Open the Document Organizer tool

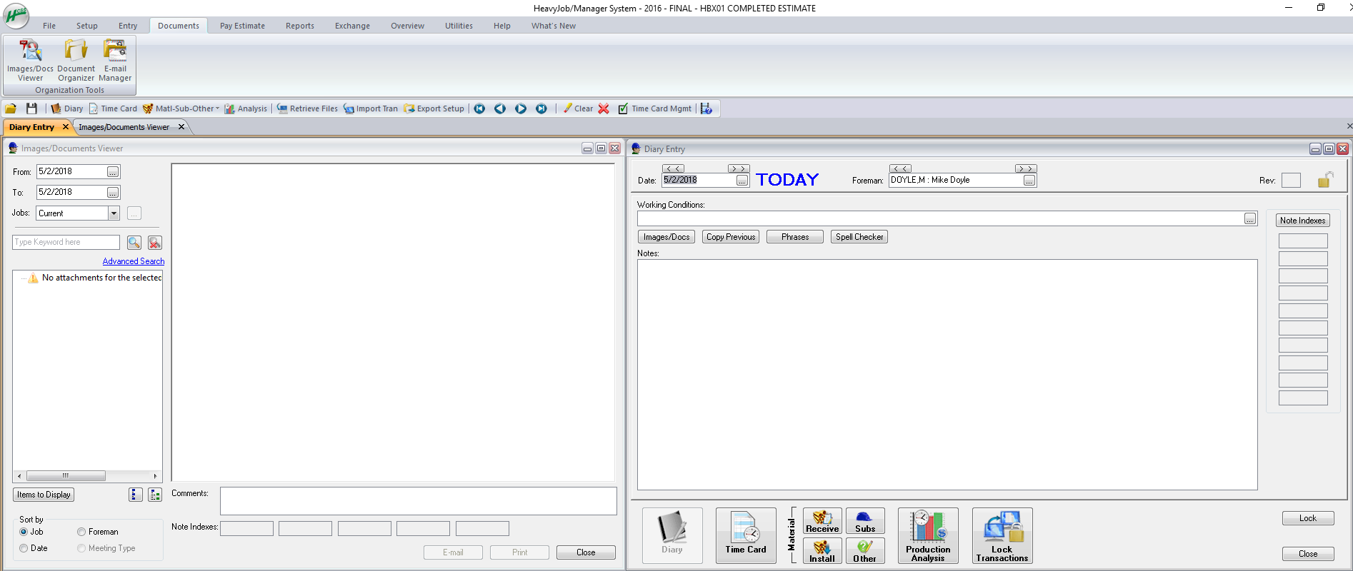point(76,61)
